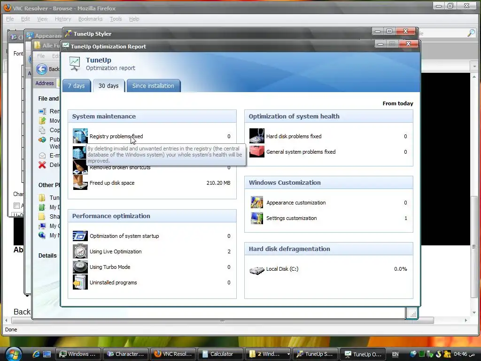
Task: Click the TuneUp Optimization report header icon
Action: point(75,64)
